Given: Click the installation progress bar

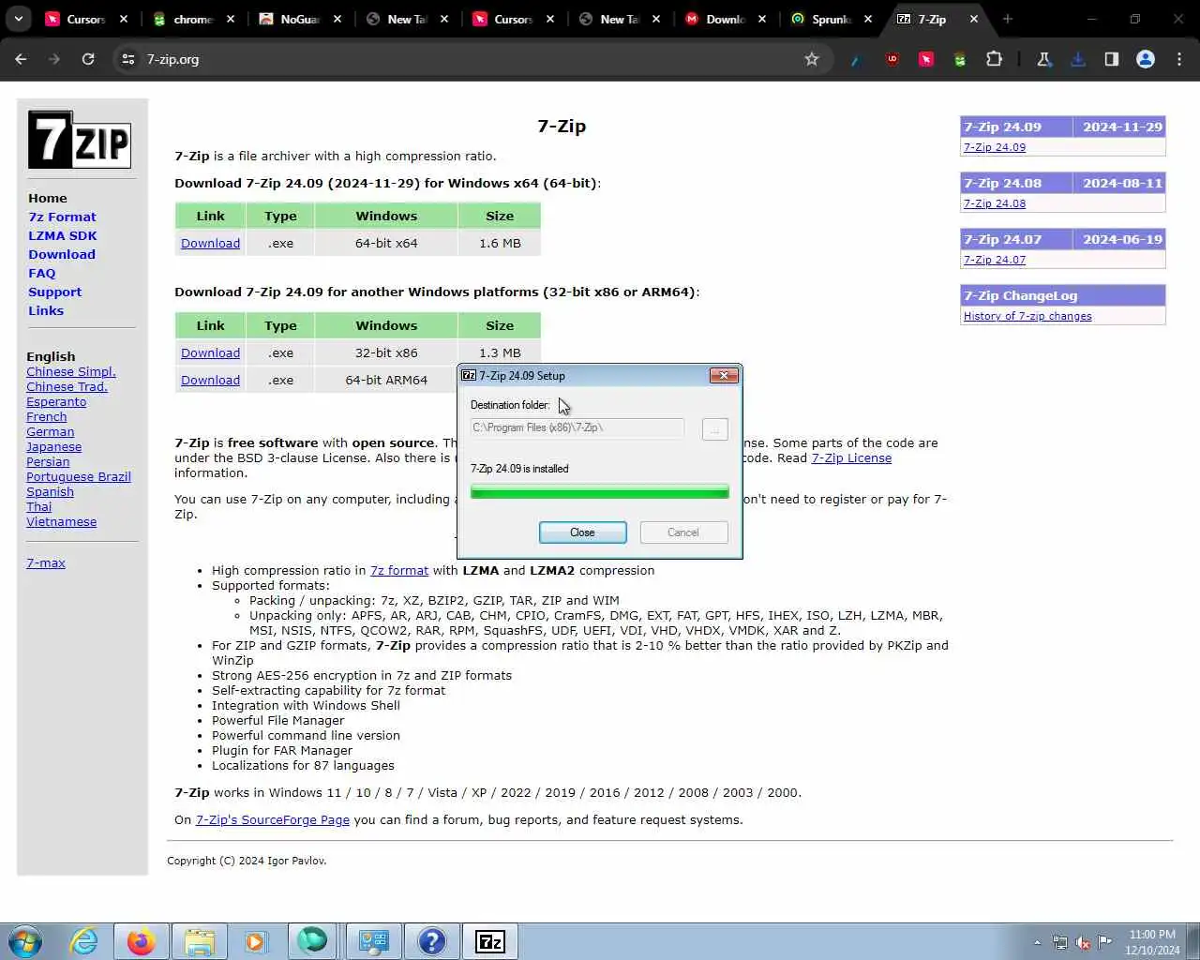Looking at the screenshot, I should click(x=600, y=492).
